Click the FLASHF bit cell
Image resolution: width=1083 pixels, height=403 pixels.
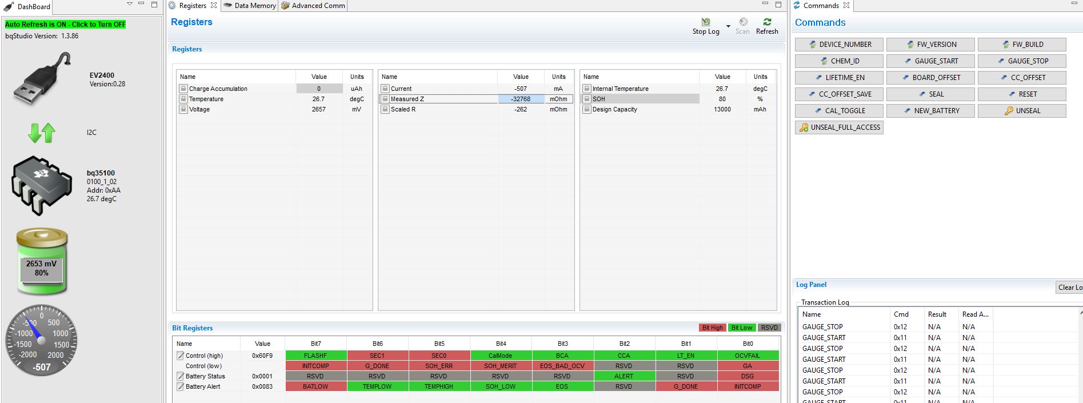pyautogui.click(x=315, y=356)
